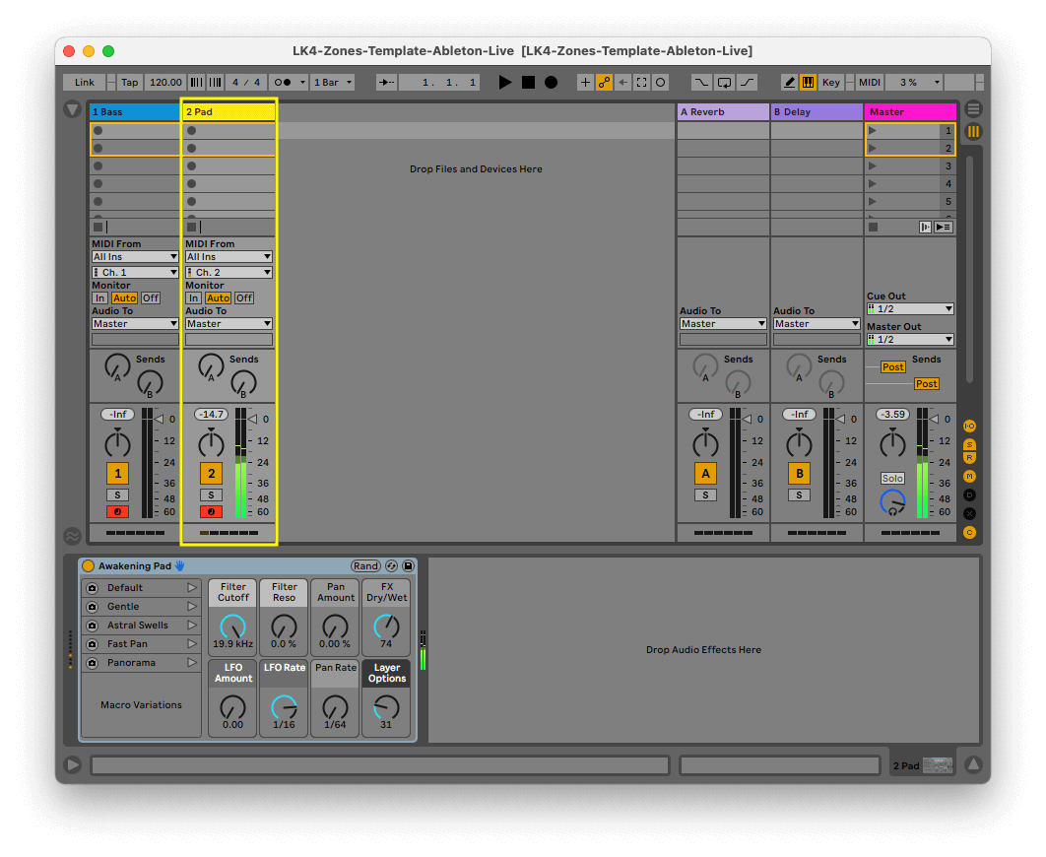Open the 3 % CPU load dropdown
Screen dimensions: 1046x857
(914, 82)
